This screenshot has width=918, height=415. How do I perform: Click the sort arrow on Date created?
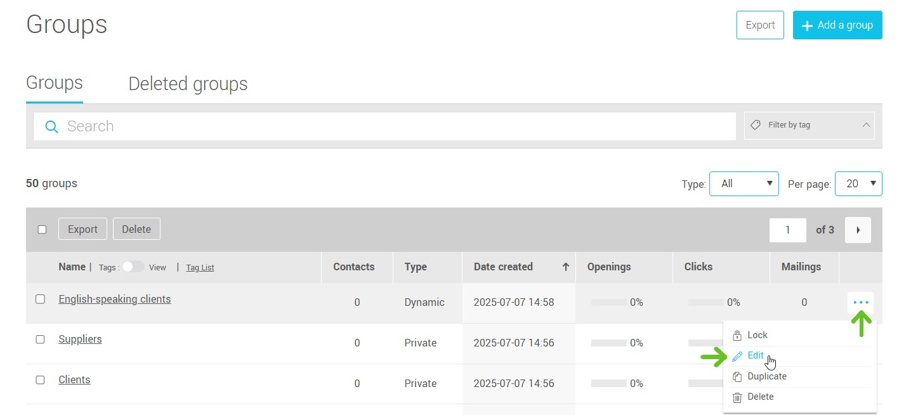tap(565, 267)
